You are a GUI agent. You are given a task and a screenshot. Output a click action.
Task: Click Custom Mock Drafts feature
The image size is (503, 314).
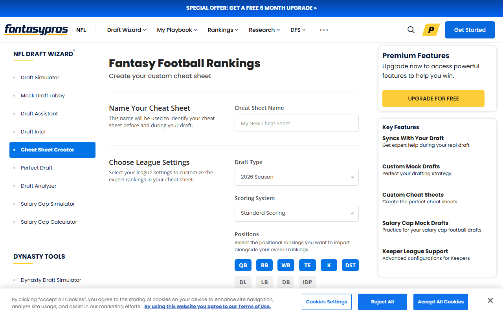(x=411, y=166)
